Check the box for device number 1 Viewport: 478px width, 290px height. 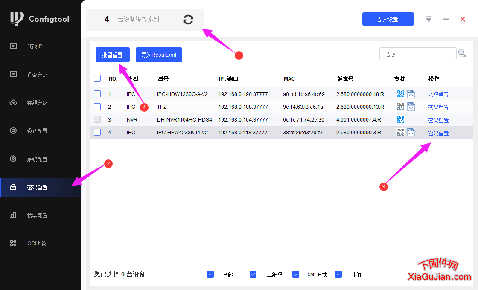97,94
